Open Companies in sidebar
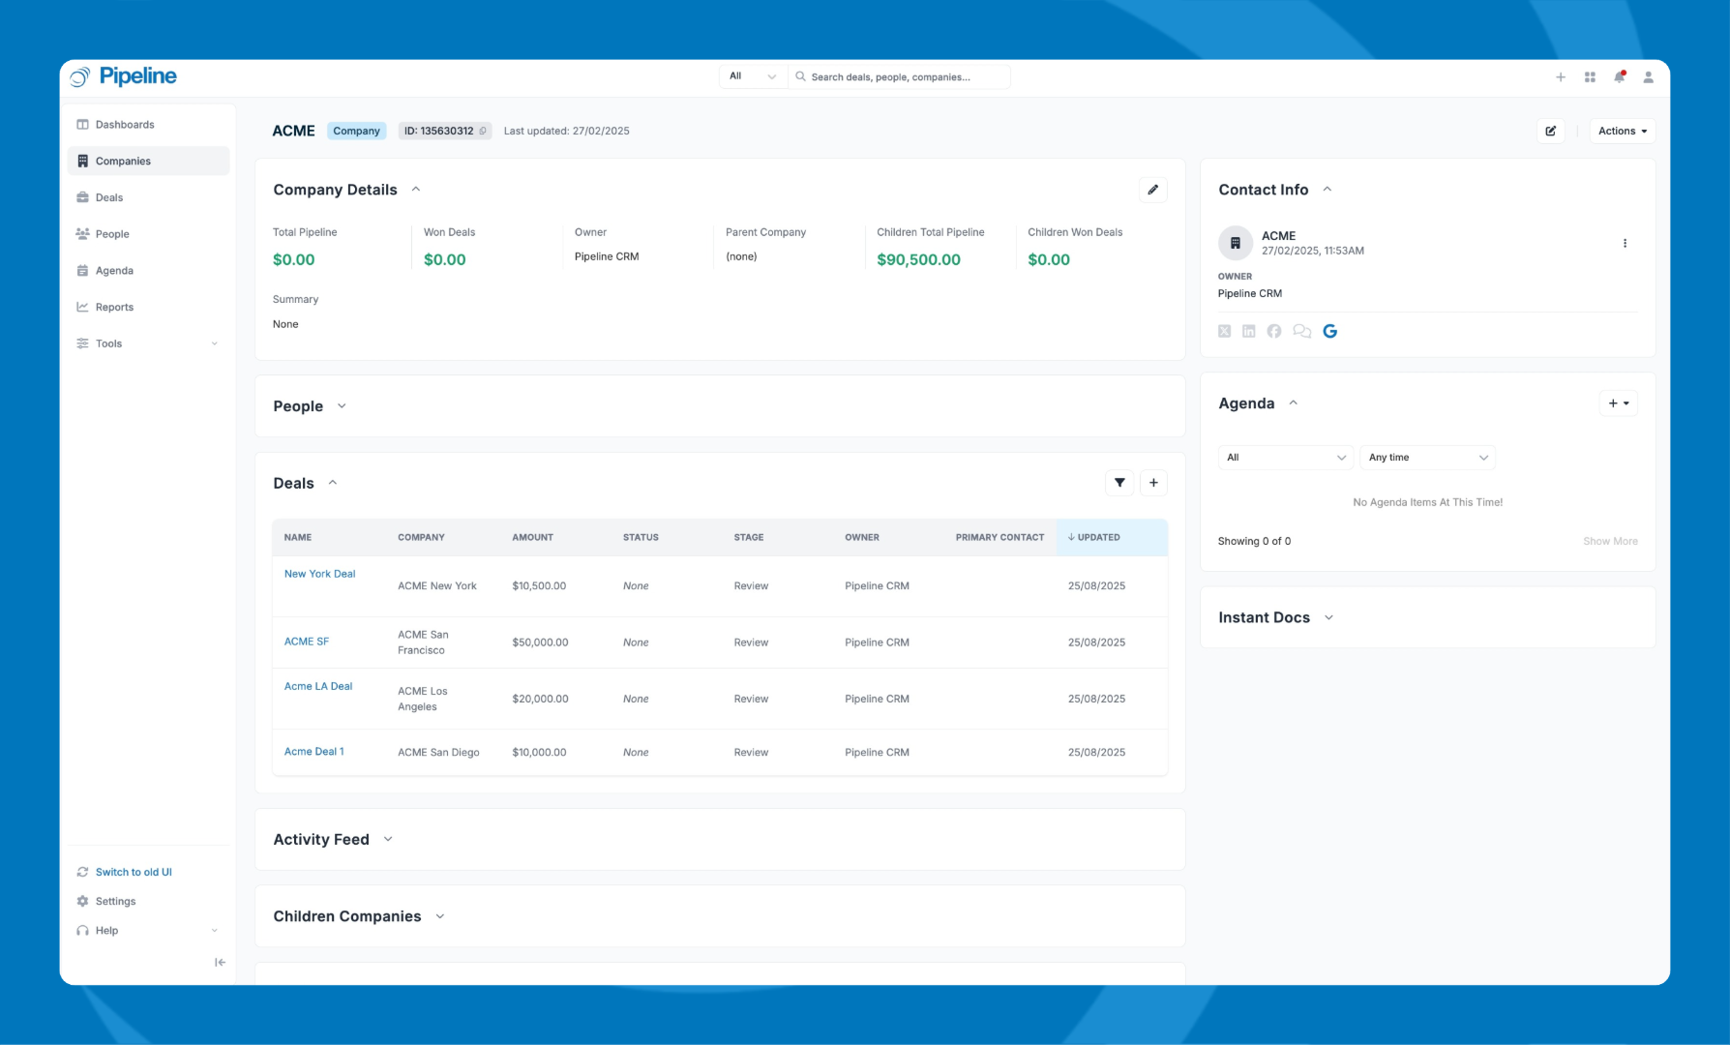 coord(148,162)
